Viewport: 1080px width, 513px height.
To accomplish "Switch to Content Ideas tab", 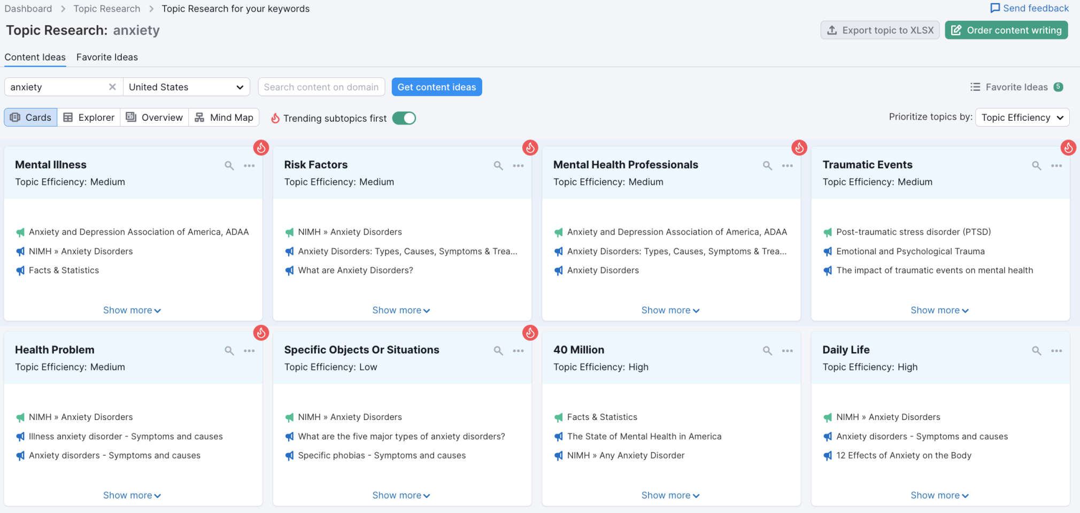I will coord(35,57).
